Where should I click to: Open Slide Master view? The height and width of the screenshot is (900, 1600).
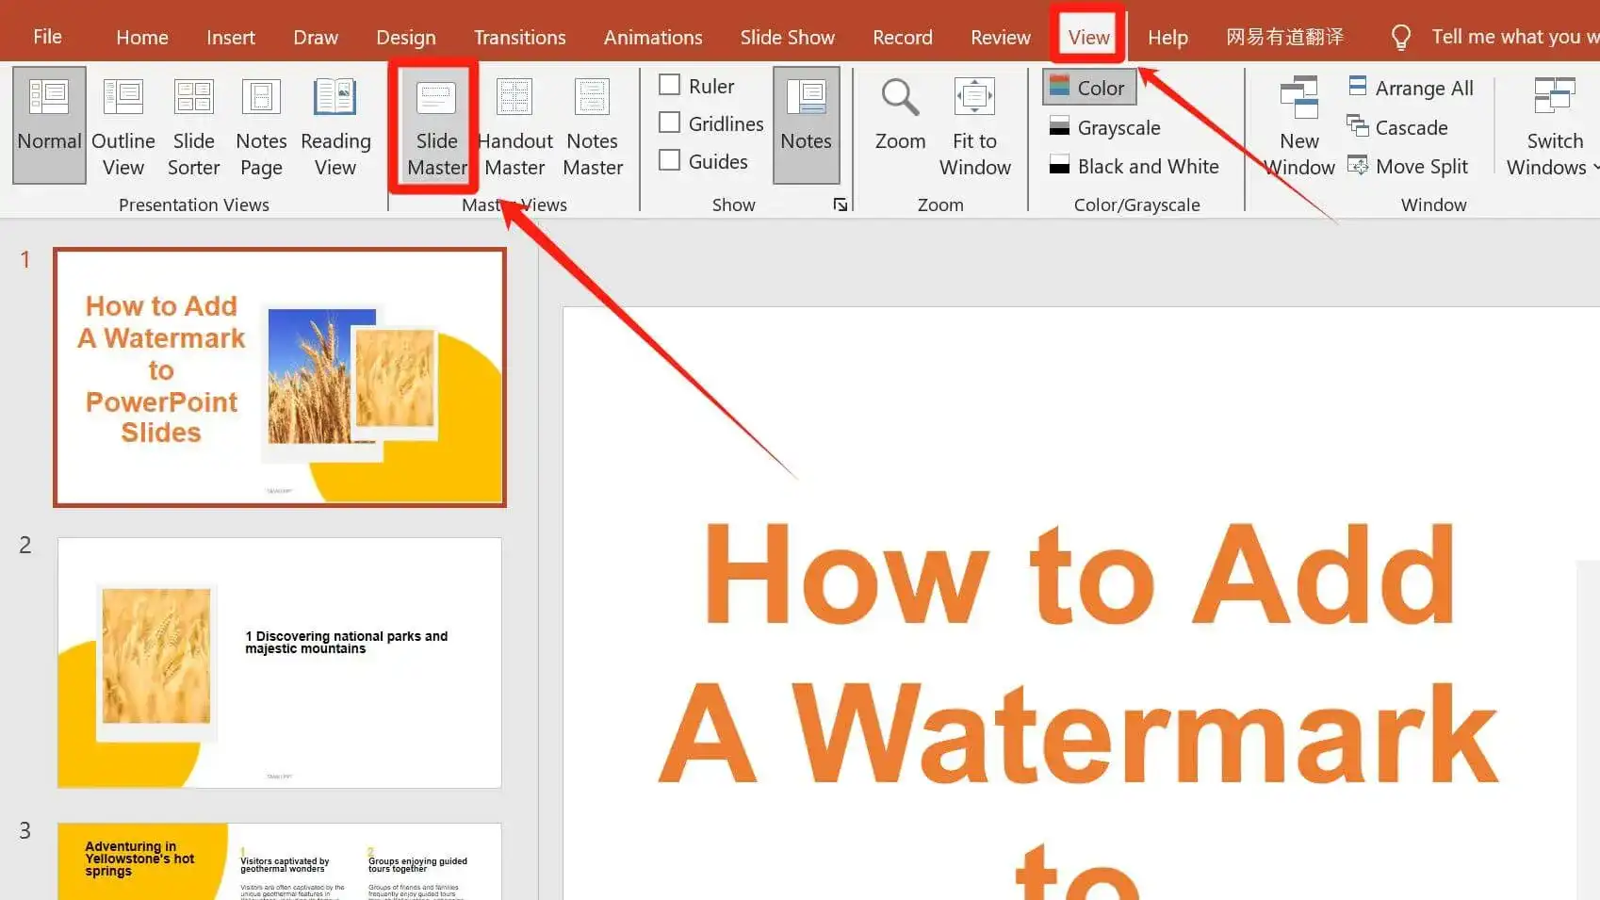(x=434, y=125)
